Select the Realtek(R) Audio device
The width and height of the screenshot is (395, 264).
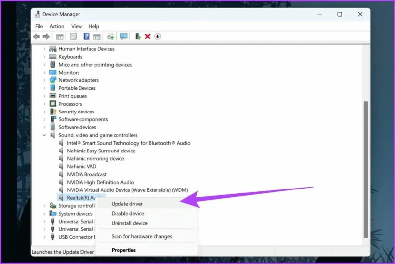pyautogui.click(x=81, y=197)
